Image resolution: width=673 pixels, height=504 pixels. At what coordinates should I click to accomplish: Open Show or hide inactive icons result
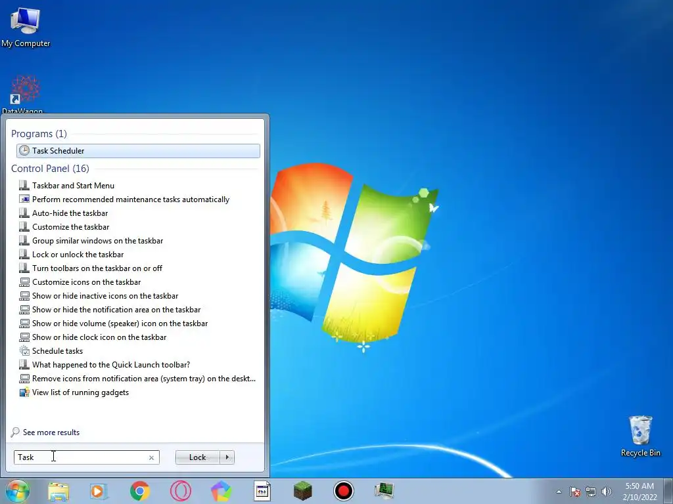[x=105, y=296]
